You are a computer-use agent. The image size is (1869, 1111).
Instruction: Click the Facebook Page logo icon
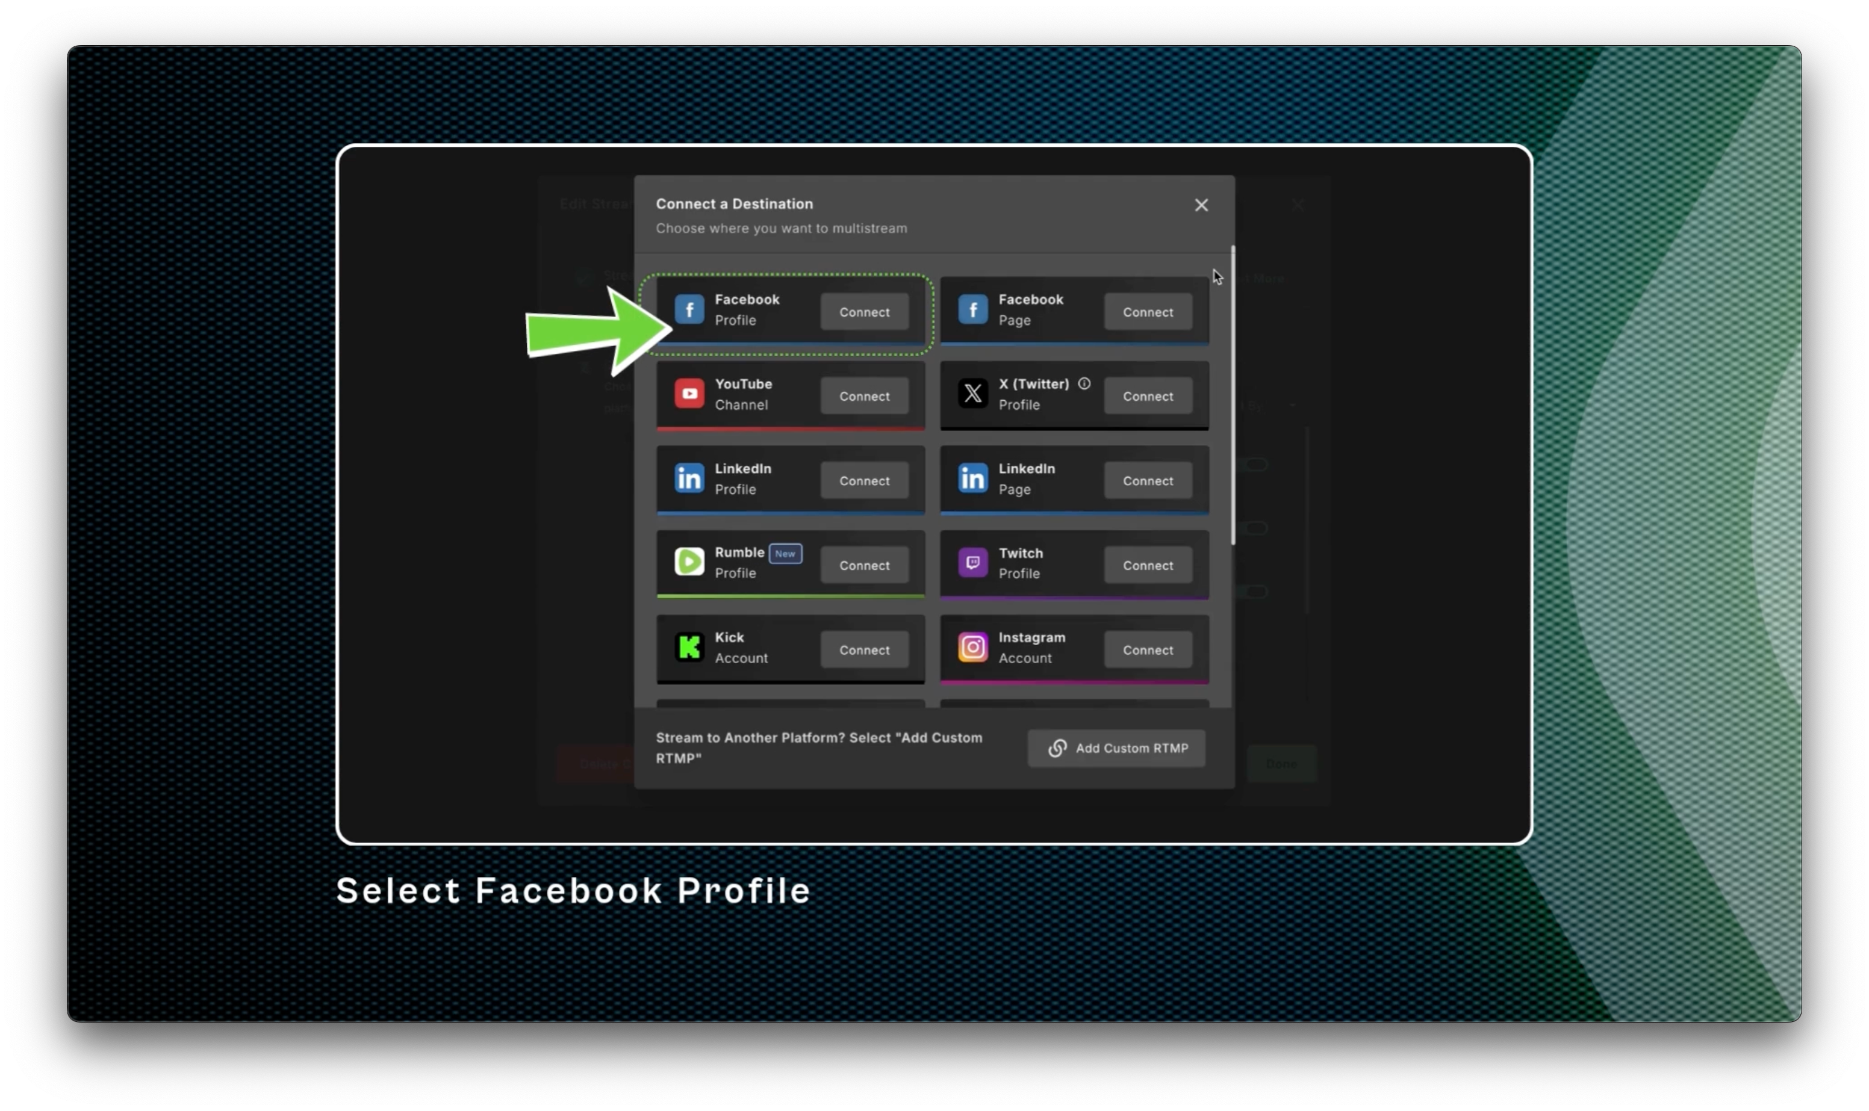pos(972,309)
